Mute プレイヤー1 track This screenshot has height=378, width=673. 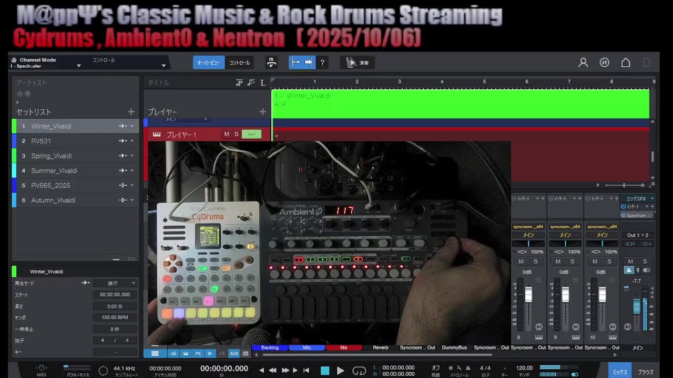click(227, 134)
